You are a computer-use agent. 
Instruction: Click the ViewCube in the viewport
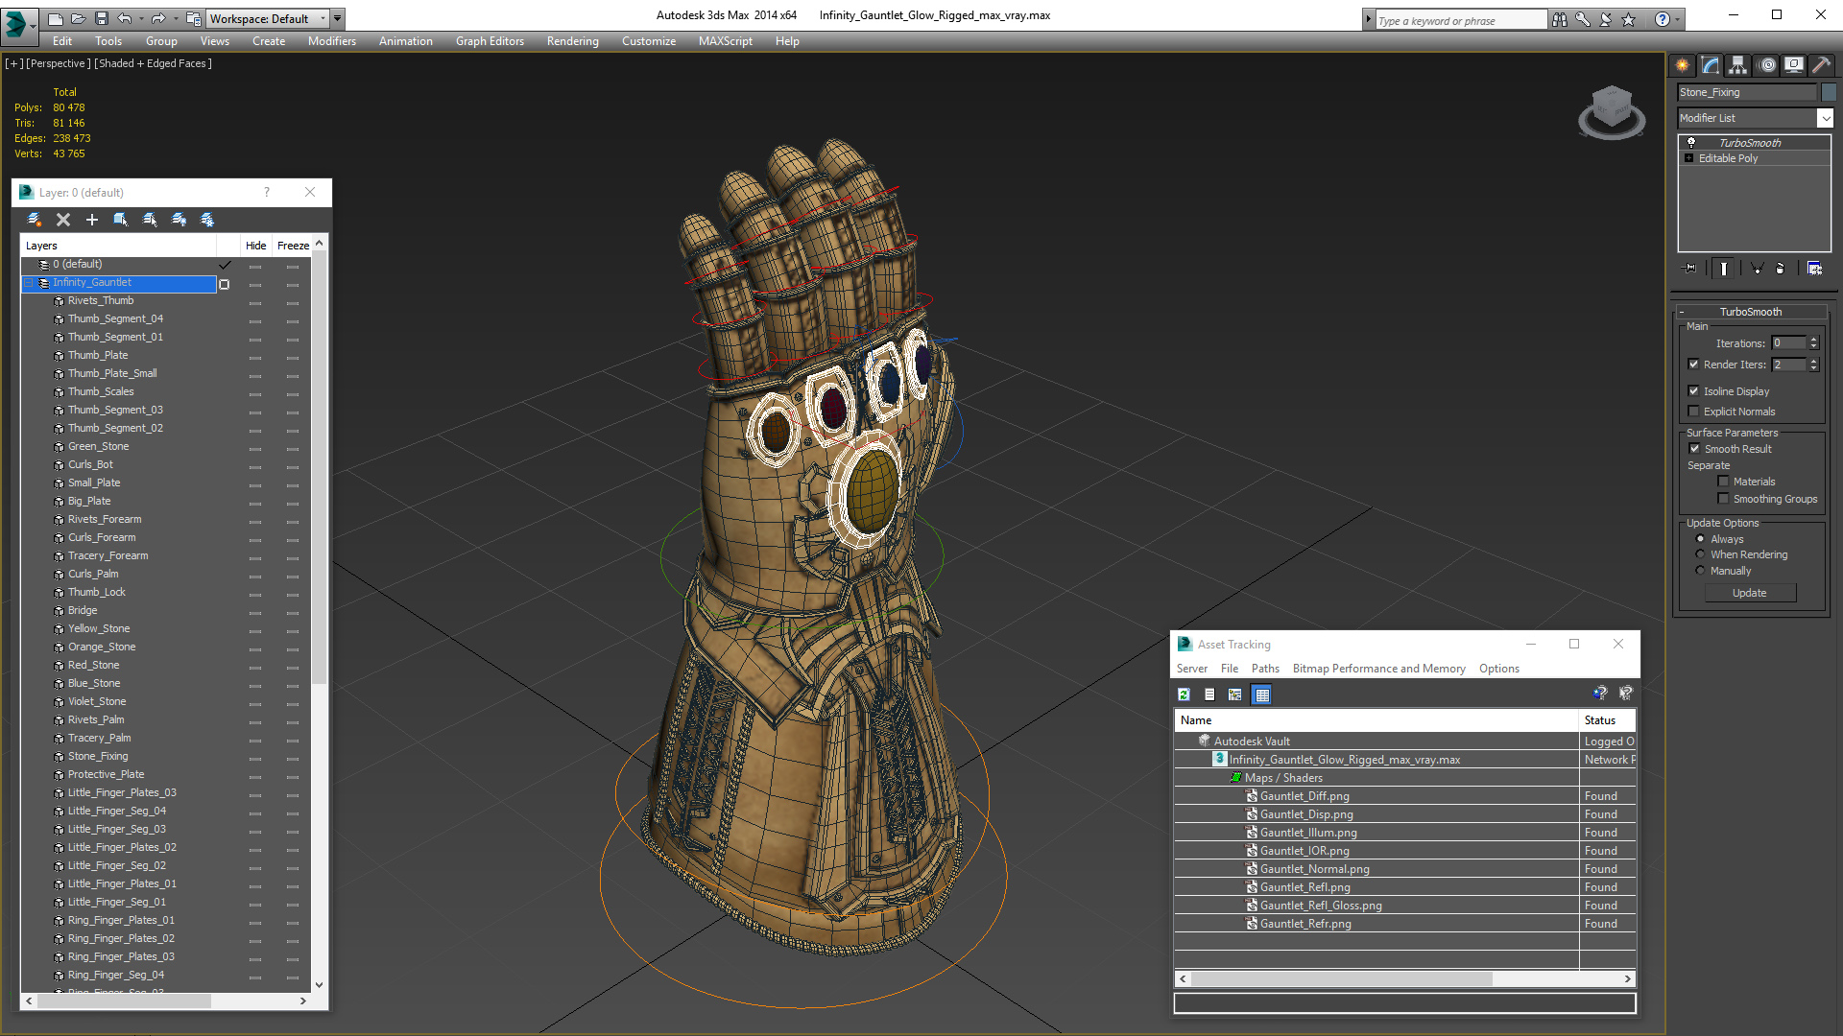1612,111
